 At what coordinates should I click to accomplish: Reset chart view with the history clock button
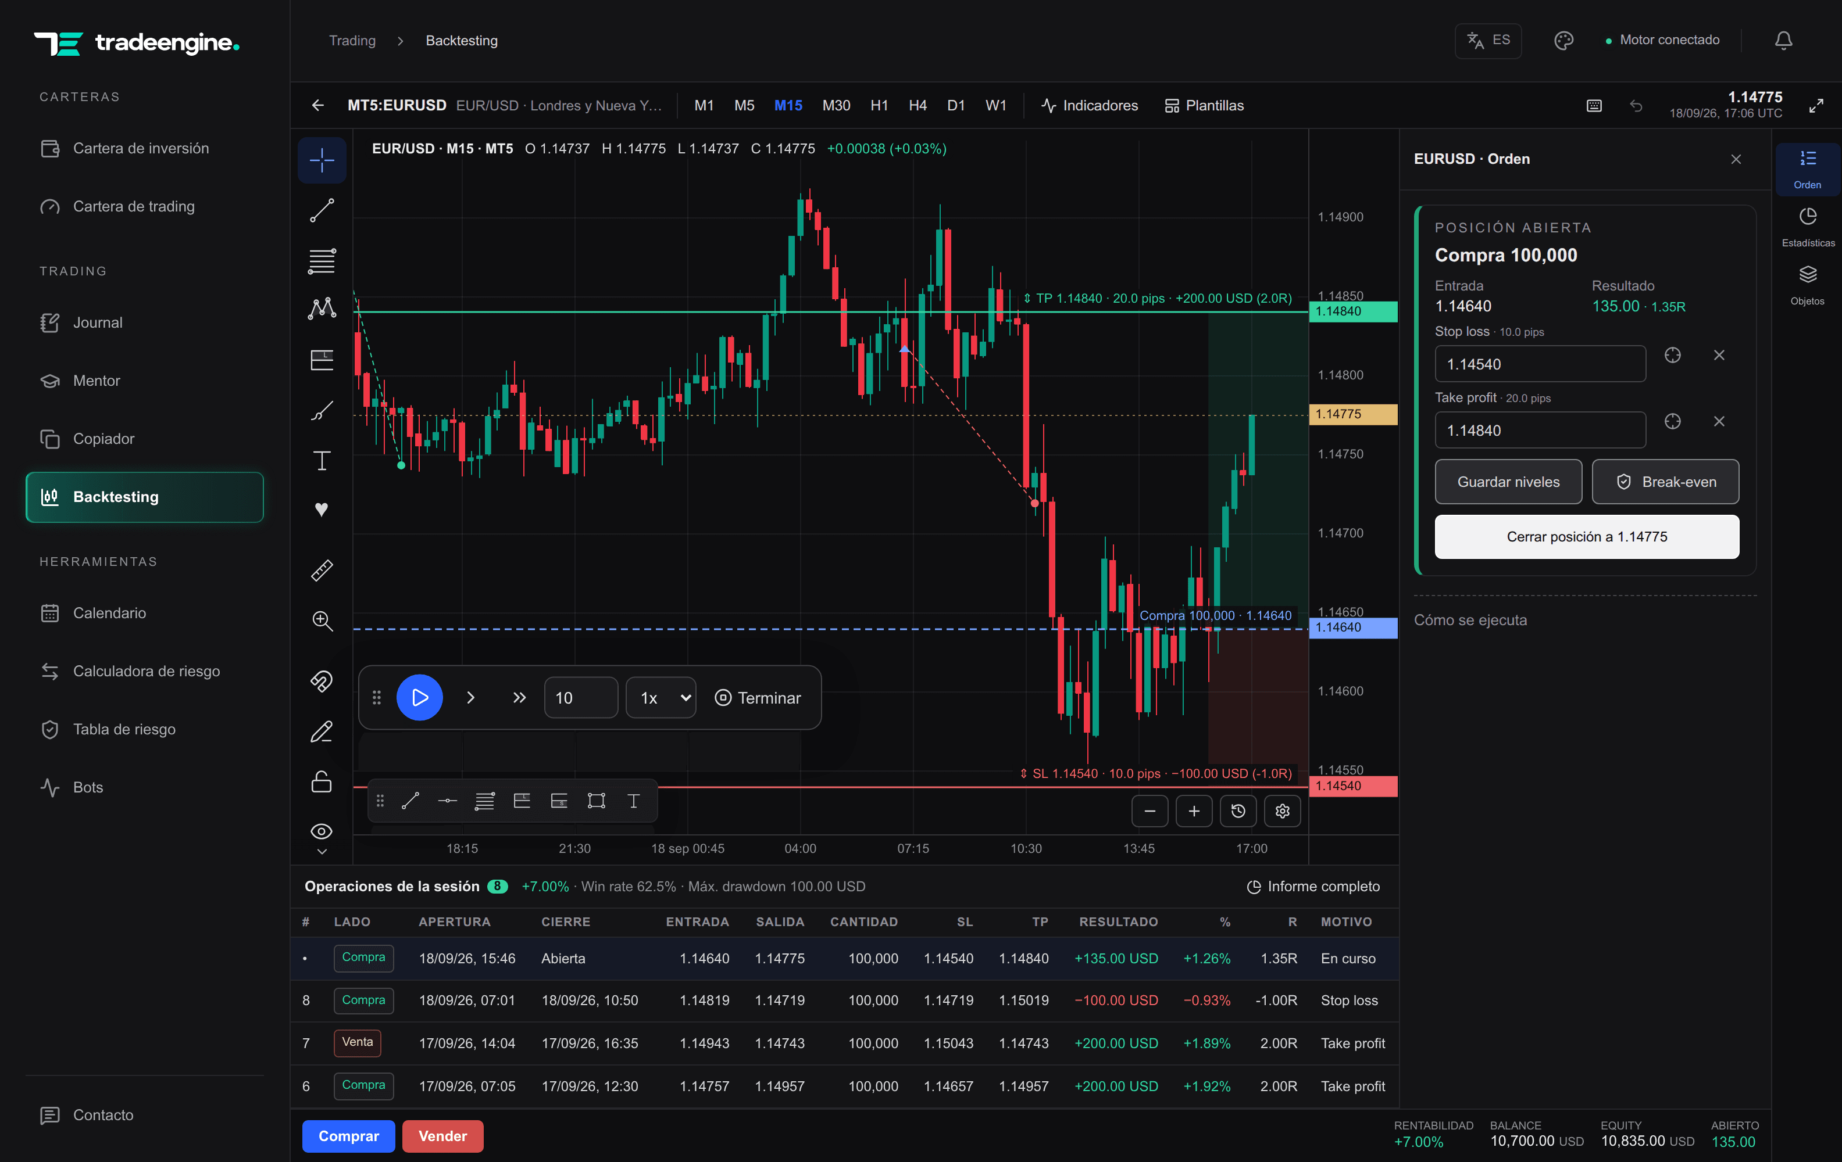click(x=1238, y=811)
